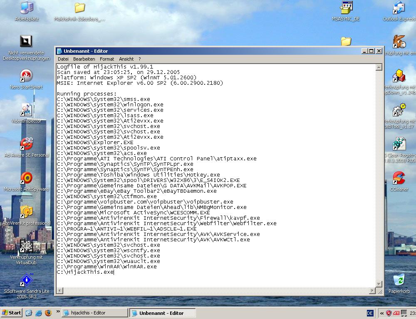Click the horizontal scrollbar left arrow

pyautogui.click(x=60, y=291)
